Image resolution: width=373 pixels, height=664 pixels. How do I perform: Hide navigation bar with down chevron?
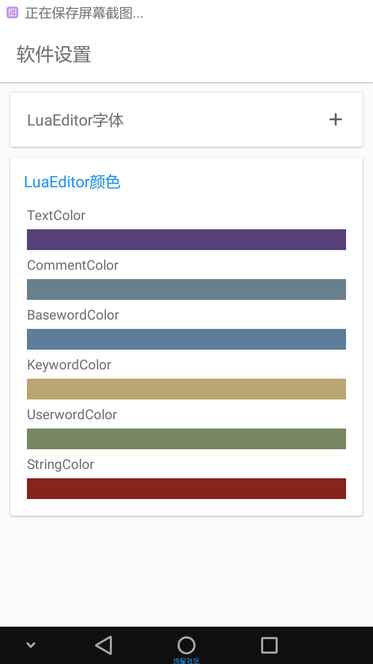pyautogui.click(x=31, y=645)
